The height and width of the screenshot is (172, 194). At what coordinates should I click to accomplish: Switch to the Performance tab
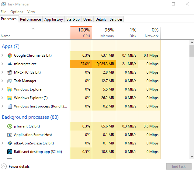pos(30,19)
